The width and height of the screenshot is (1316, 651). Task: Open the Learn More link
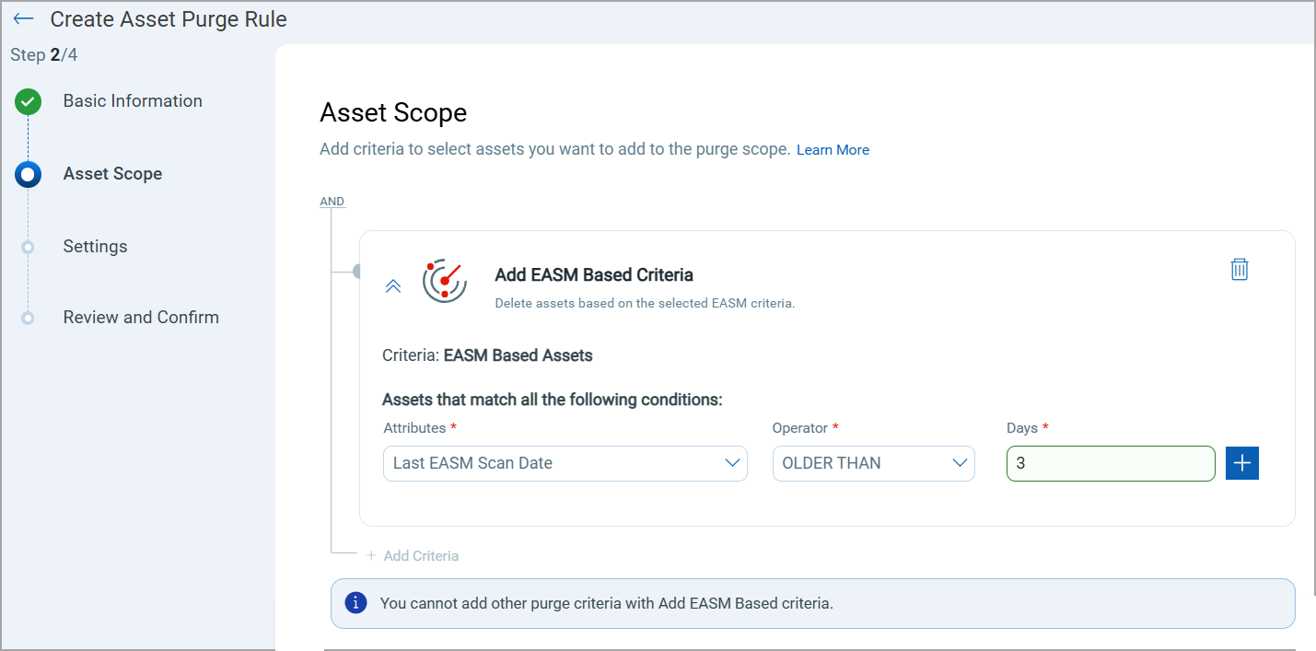point(833,149)
